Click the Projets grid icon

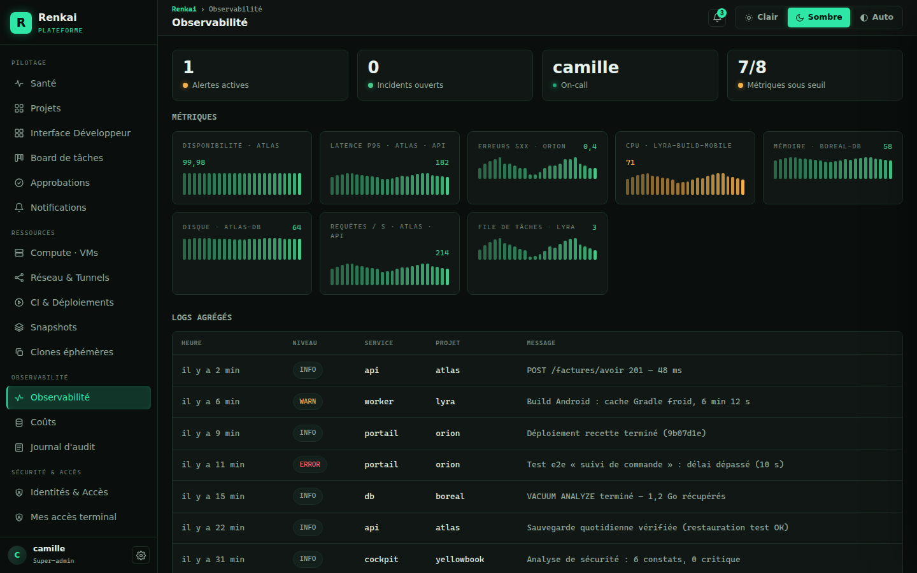click(19, 108)
